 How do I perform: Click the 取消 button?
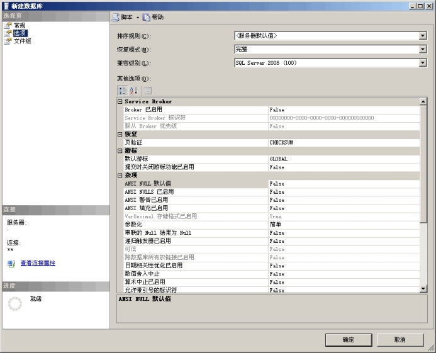pos(400,340)
